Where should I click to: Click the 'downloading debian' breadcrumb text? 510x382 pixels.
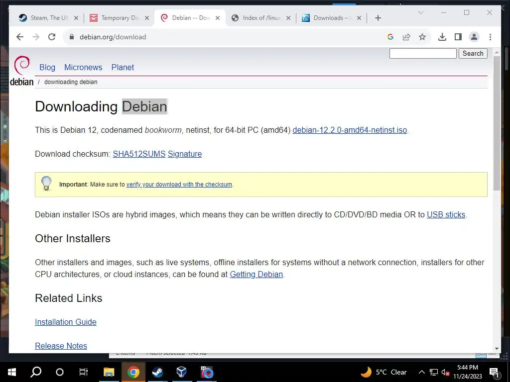pyautogui.click(x=71, y=82)
